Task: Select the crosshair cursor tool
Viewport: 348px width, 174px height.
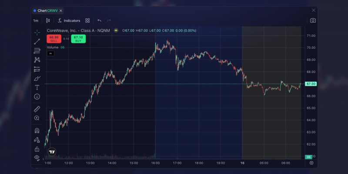Action: pyautogui.click(x=37, y=32)
